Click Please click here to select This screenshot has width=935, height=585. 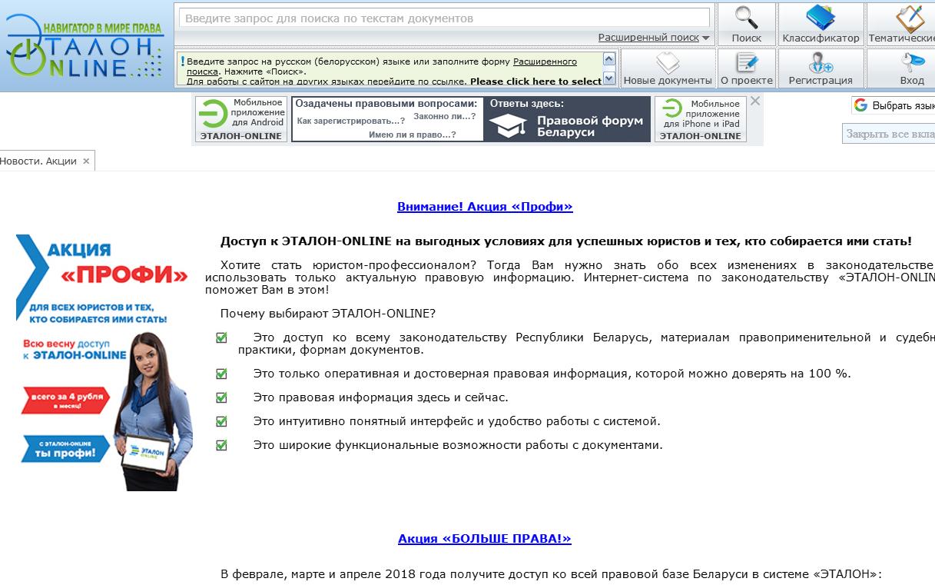click(x=535, y=81)
